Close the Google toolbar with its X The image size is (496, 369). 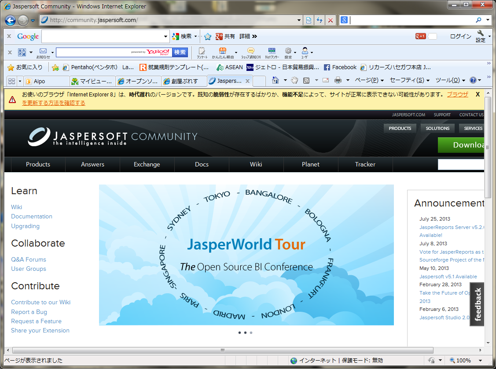[9, 36]
